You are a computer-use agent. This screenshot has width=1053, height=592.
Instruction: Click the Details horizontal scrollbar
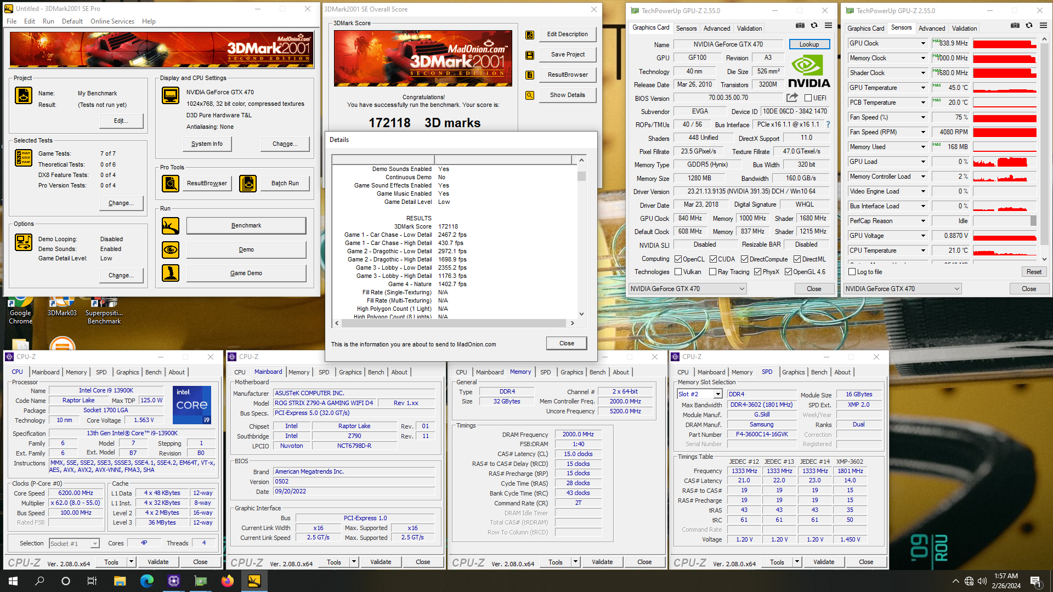pyautogui.click(x=455, y=323)
